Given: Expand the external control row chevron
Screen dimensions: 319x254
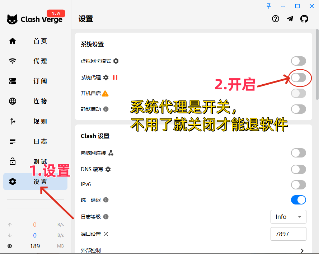Looking at the screenshot, I should click(x=302, y=250).
